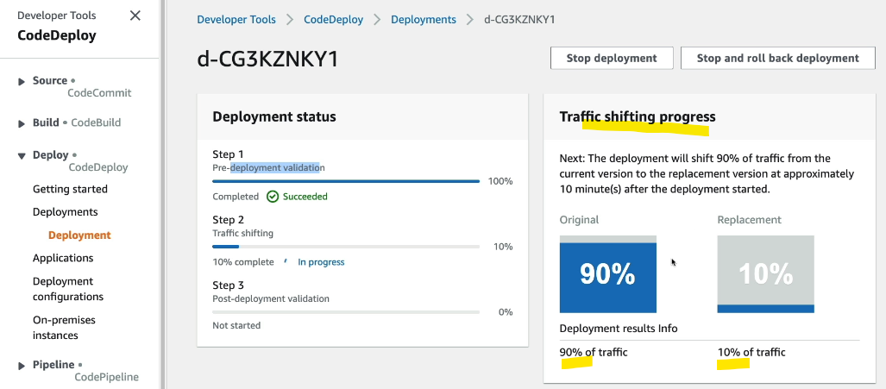Click the Deployment results Info link
The height and width of the screenshot is (389, 886).
tap(619, 328)
